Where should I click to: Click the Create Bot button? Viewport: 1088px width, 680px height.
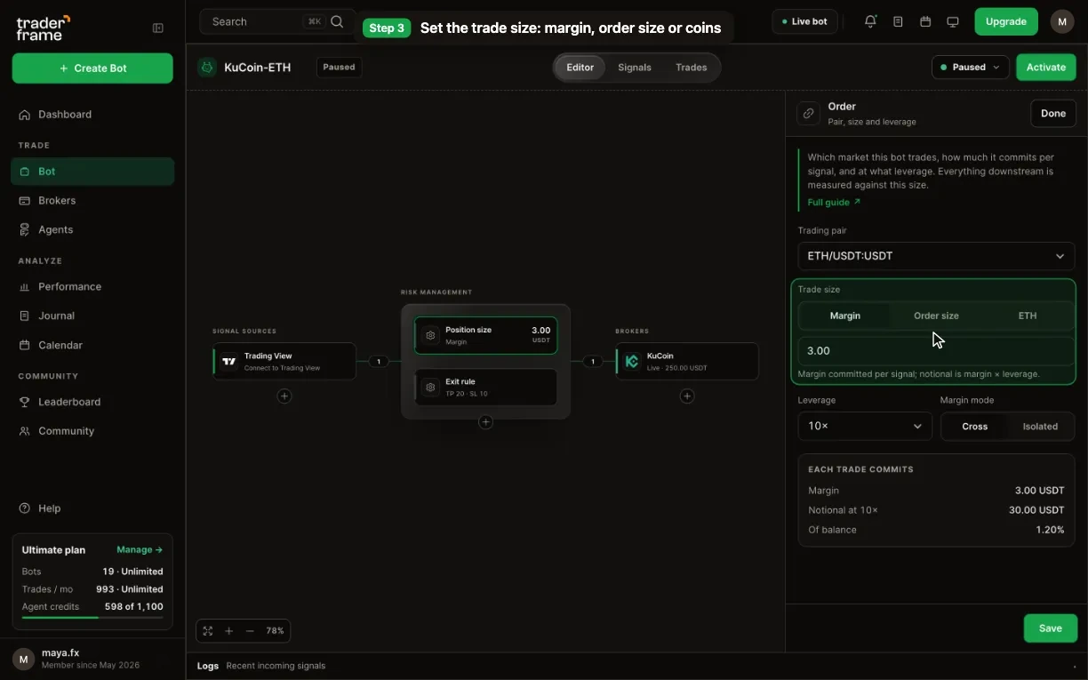pyautogui.click(x=92, y=68)
